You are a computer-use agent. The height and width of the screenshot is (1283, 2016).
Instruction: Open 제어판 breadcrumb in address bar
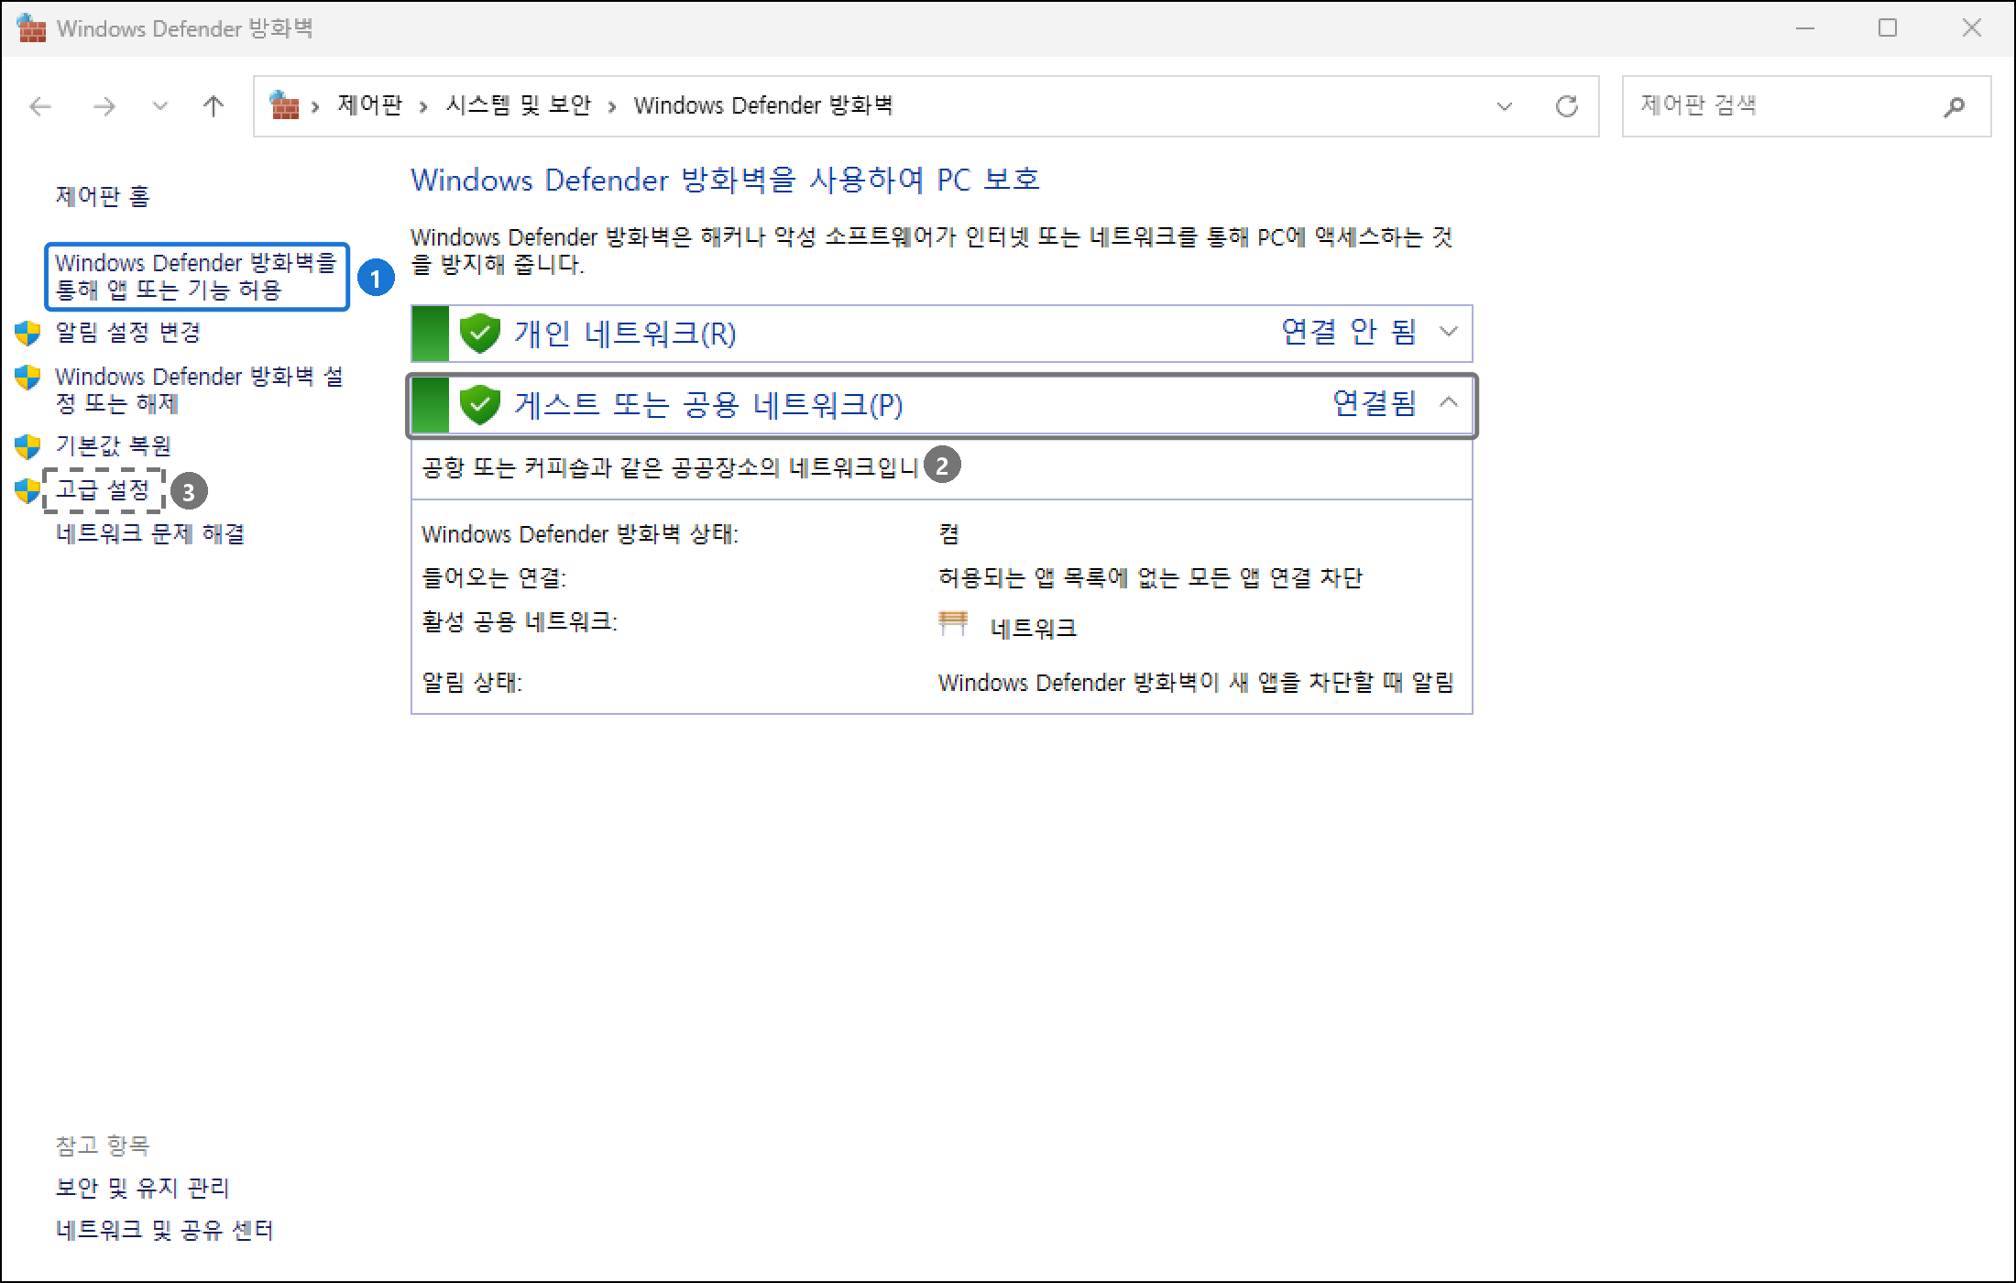tap(369, 105)
